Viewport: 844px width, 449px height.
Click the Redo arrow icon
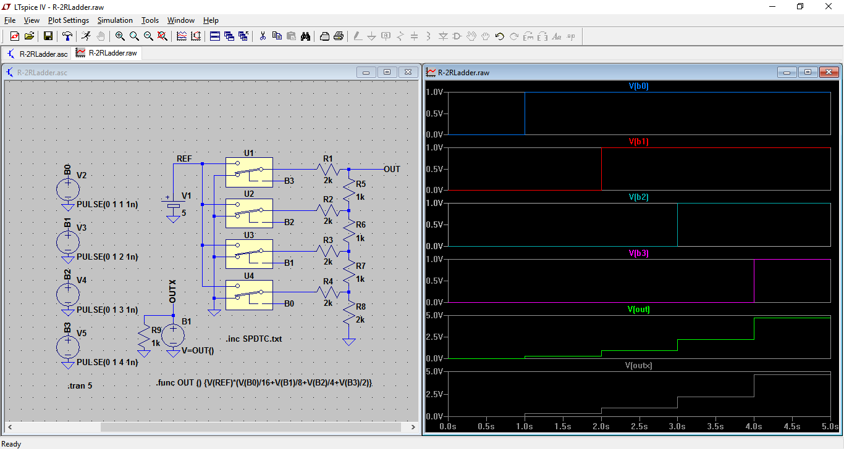[514, 36]
